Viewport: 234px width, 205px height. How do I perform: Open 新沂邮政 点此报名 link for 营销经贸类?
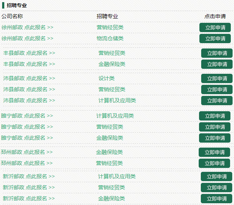pyautogui.click(x=29, y=187)
